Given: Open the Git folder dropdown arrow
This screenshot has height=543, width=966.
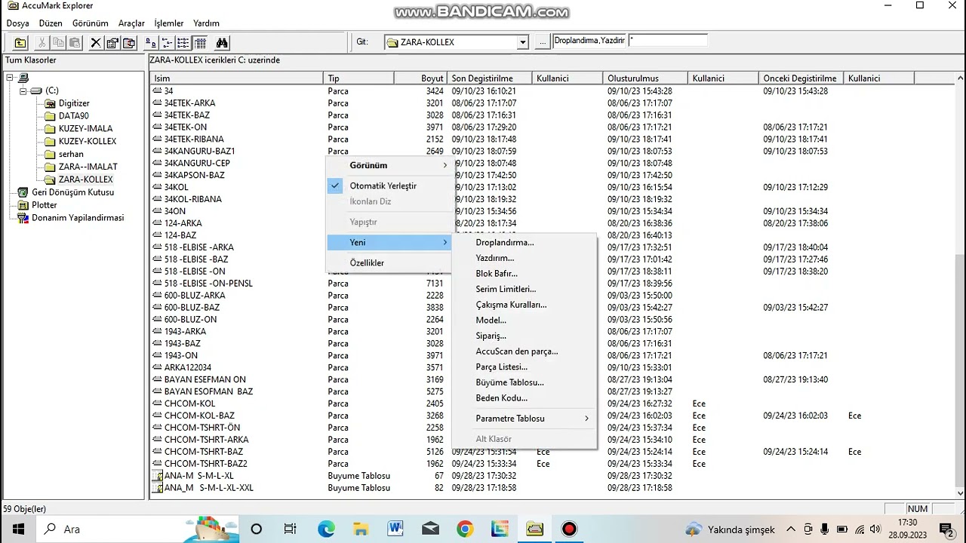Looking at the screenshot, I should coord(522,42).
